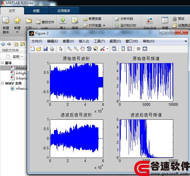Screen dimensions: 190x176
Task: Click the filtered signal spectrum plot
Action: pos(146,139)
